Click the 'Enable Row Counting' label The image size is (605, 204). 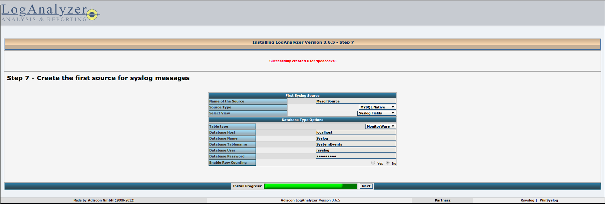pyautogui.click(x=232, y=163)
